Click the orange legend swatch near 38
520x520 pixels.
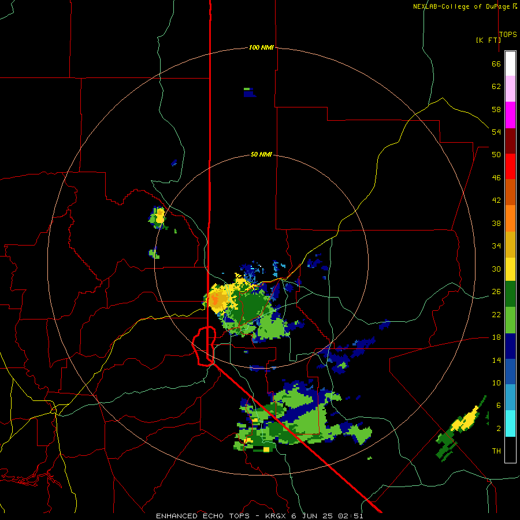[510, 218]
